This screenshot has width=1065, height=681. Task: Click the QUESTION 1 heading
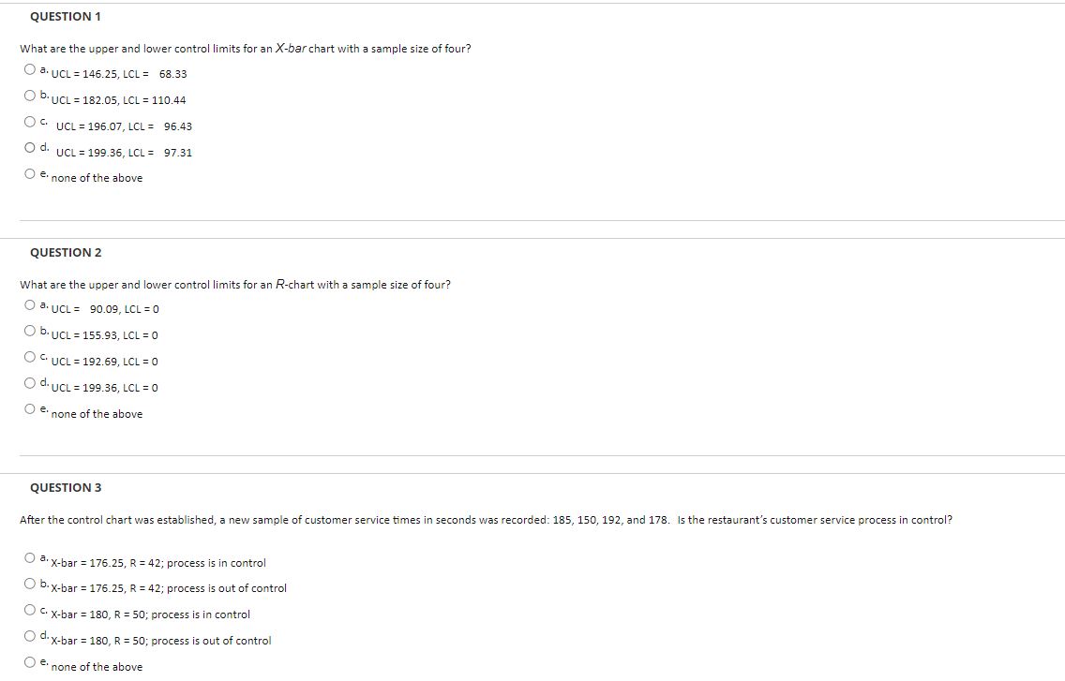tap(65, 16)
